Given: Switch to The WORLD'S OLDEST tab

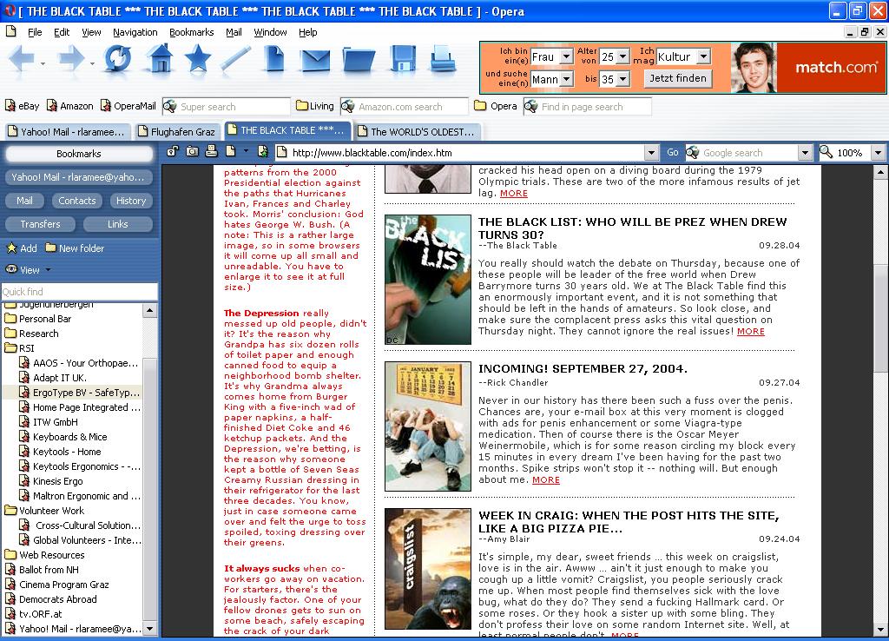Looking at the screenshot, I should [418, 132].
